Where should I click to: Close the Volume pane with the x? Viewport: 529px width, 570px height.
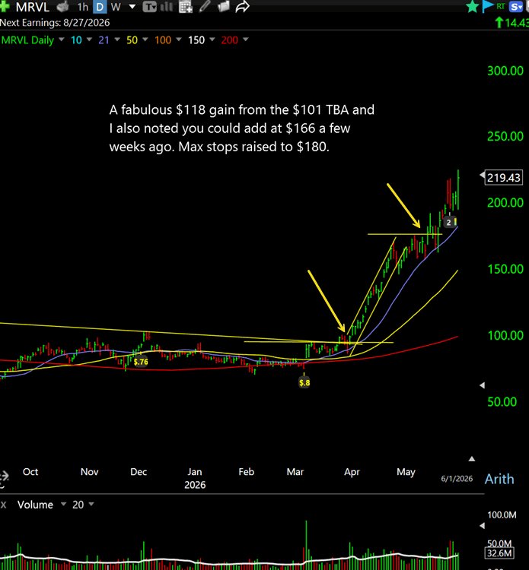tap(3, 505)
